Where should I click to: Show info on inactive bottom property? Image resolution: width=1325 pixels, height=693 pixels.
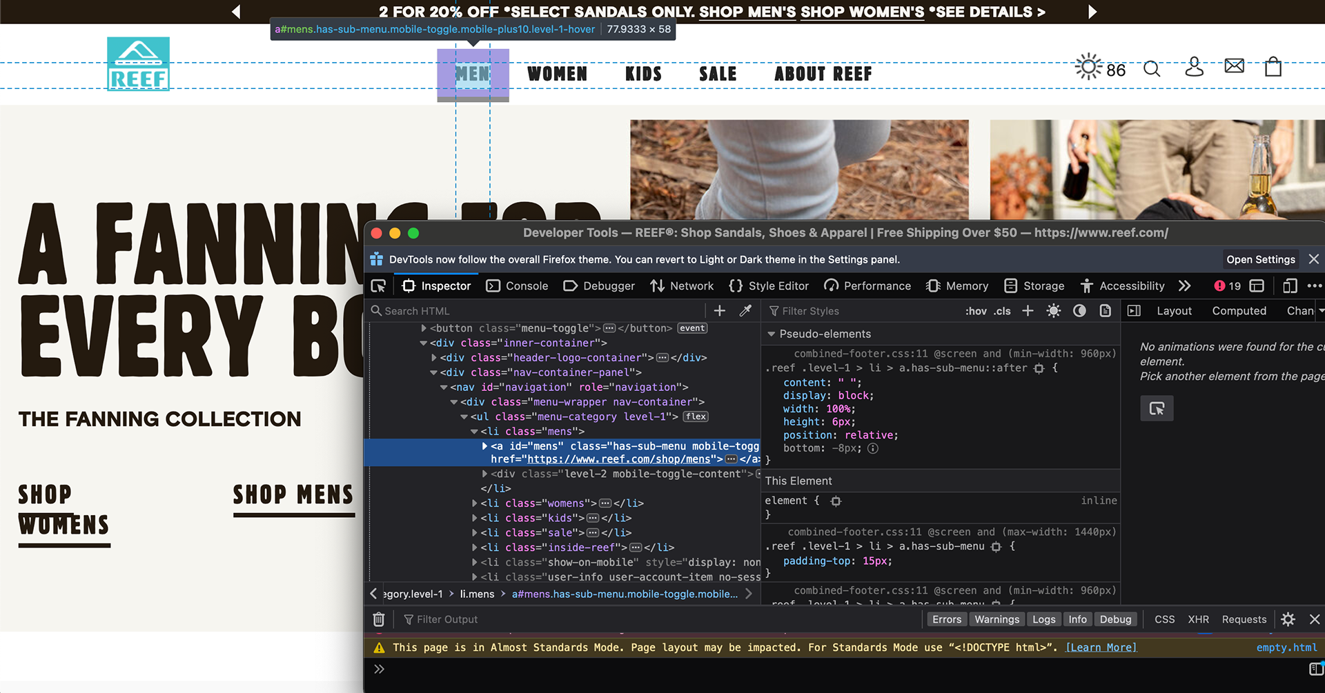pos(873,448)
